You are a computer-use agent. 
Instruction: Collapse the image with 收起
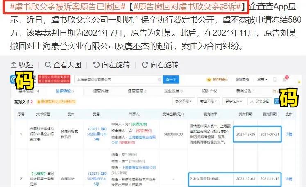pos(22,65)
